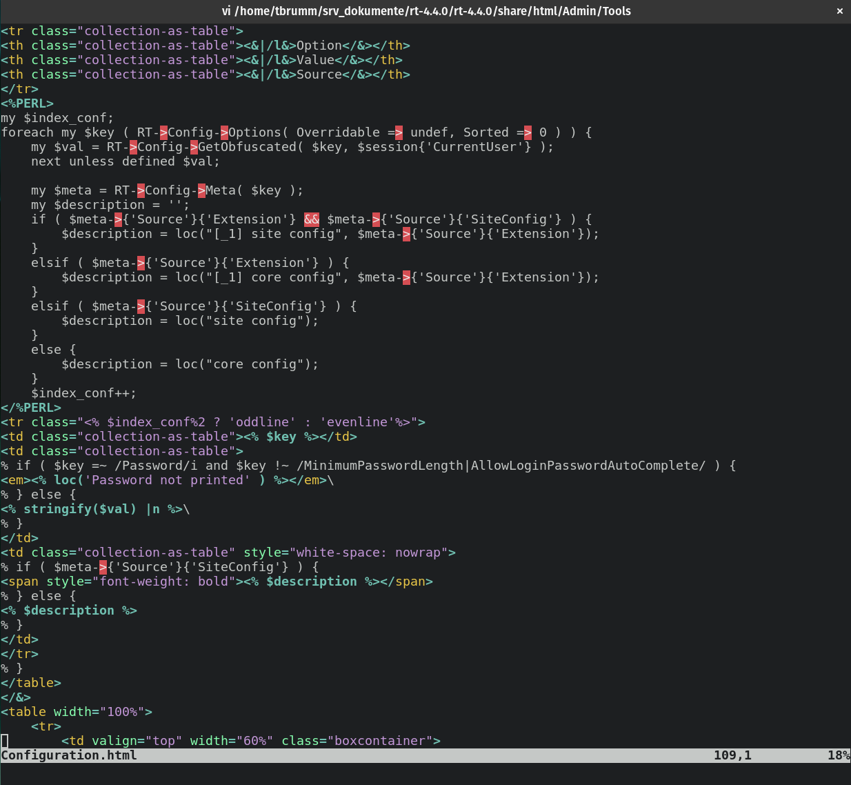Image resolution: width=851 pixels, height=785 pixels.
Task: Click the 'next unless defined $val;' line
Action: click(x=125, y=161)
